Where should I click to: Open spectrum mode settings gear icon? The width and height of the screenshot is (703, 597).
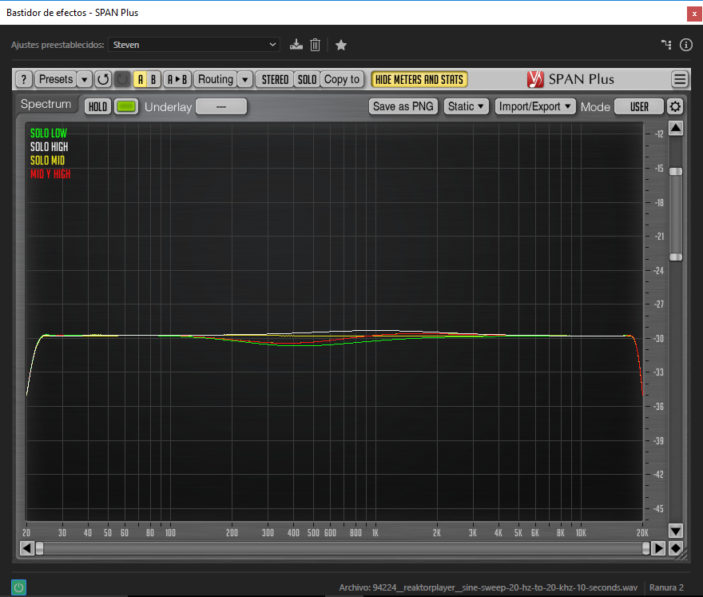coord(675,106)
